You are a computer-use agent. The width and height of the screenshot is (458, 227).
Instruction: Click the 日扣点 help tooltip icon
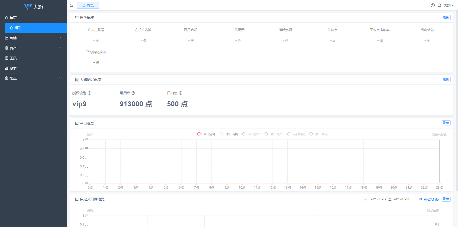[180, 93]
